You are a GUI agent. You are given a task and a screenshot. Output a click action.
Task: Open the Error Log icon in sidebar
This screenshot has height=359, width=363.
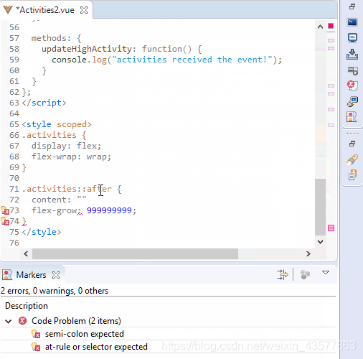[352, 85]
